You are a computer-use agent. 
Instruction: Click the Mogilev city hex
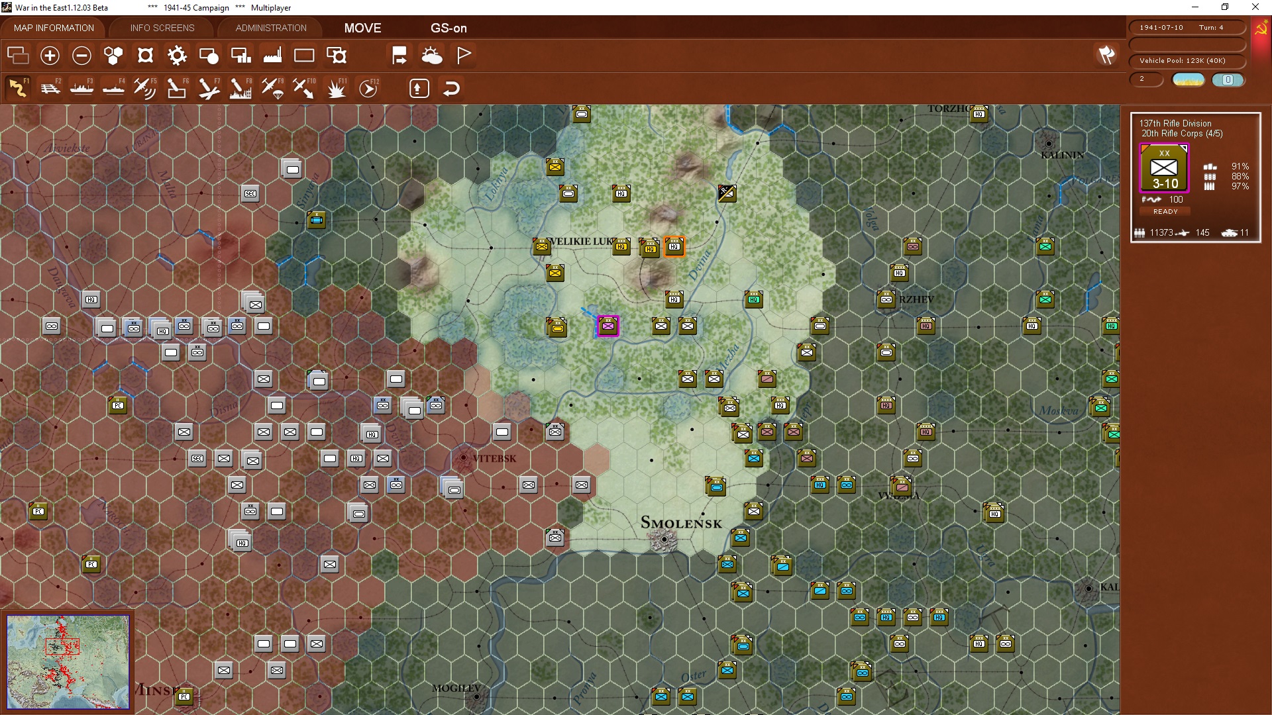pos(476,696)
